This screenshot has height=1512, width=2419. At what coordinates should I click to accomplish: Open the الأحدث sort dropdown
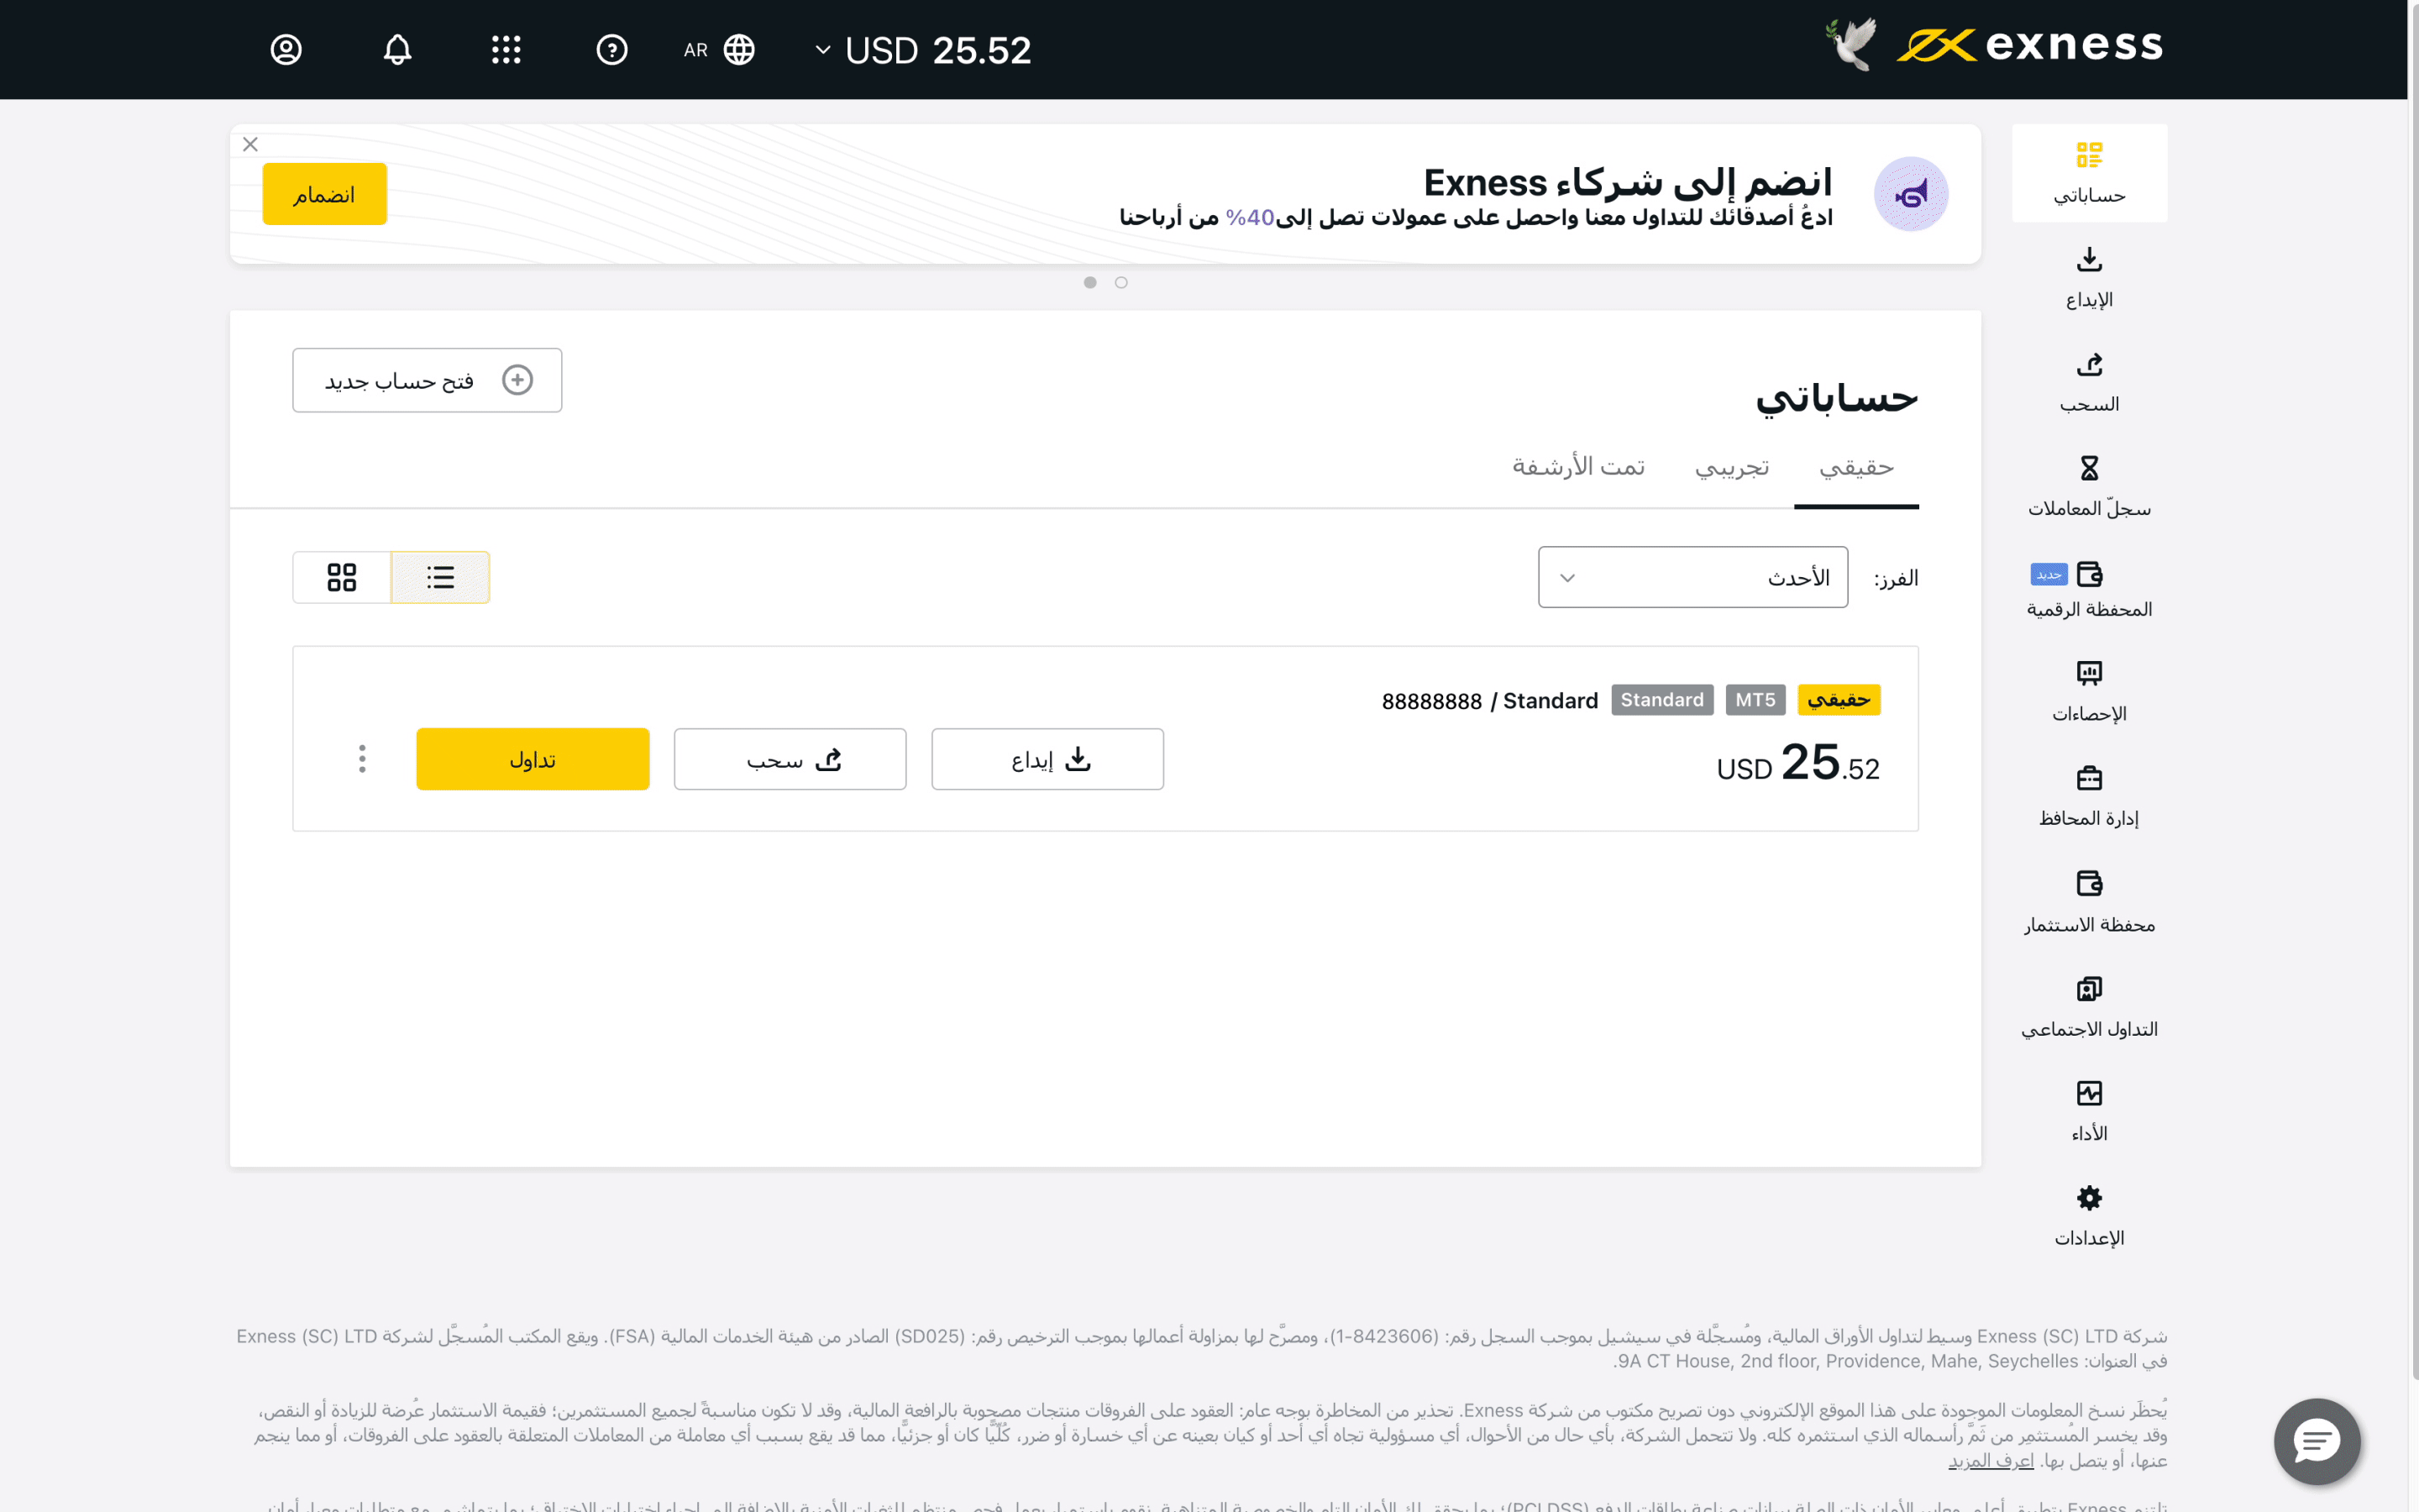(x=1692, y=577)
